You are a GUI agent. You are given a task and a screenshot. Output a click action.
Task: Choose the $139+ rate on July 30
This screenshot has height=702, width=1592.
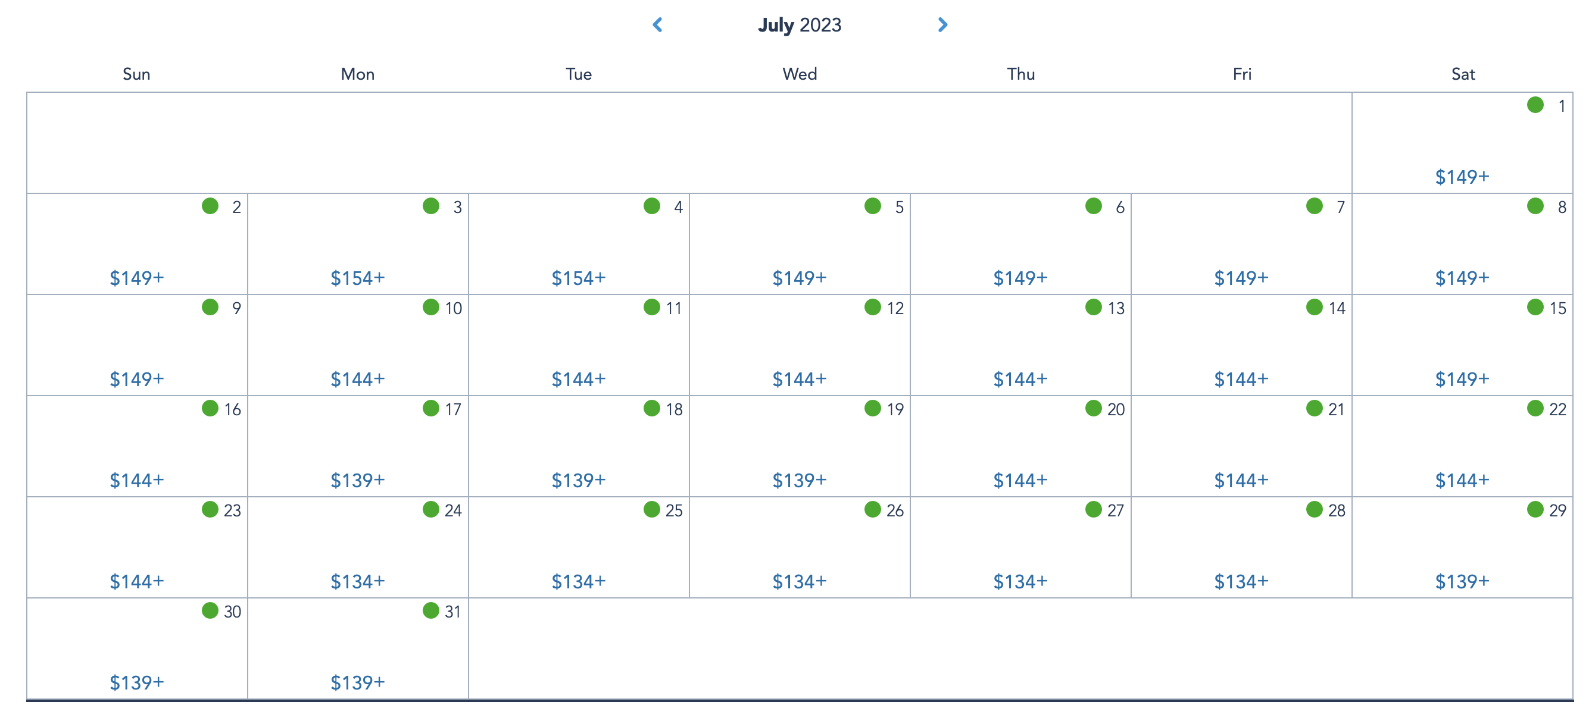tap(136, 683)
